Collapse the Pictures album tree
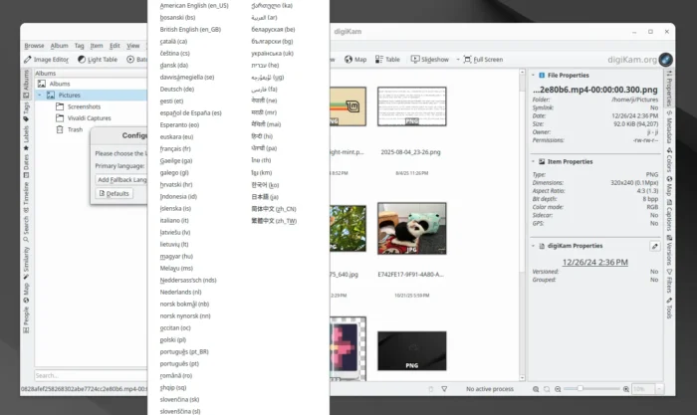 39,96
